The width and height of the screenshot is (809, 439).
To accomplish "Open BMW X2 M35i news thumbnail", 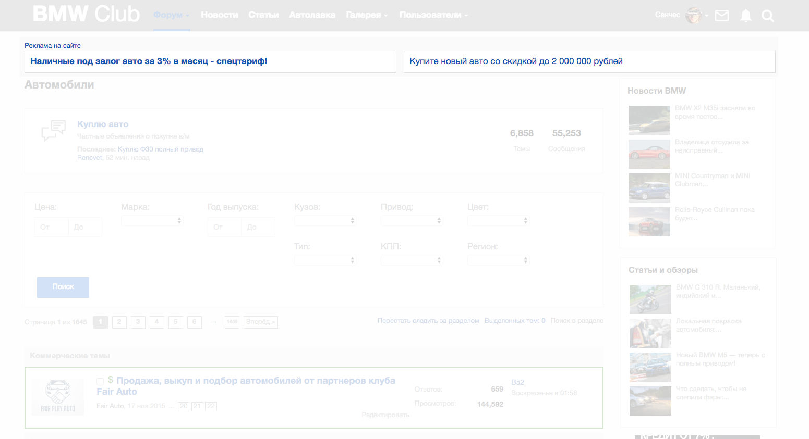I will 649,120.
